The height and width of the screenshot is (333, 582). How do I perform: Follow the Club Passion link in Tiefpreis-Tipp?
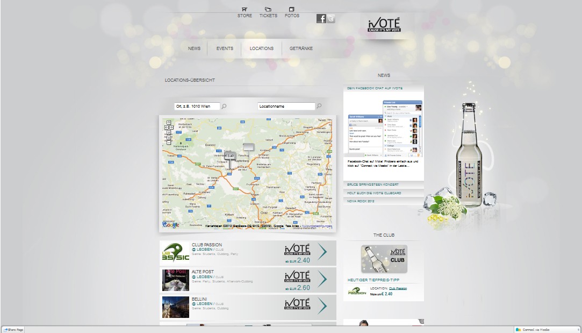(398, 288)
